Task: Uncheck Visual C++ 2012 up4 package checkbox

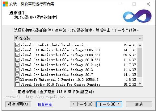Action: coord(17,65)
